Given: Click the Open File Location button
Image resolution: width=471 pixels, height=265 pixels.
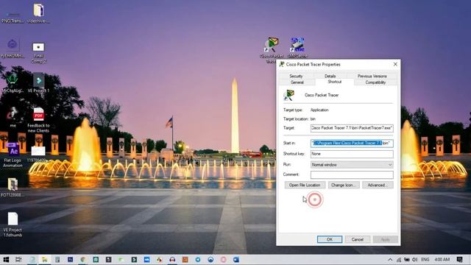Looking at the screenshot, I should point(305,185).
